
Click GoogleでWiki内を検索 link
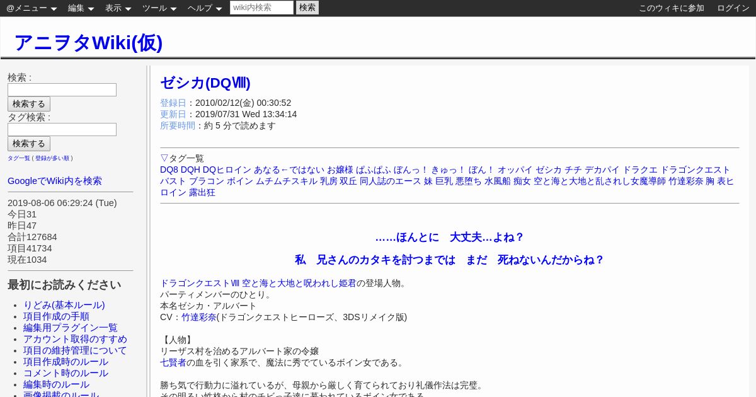point(55,181)
